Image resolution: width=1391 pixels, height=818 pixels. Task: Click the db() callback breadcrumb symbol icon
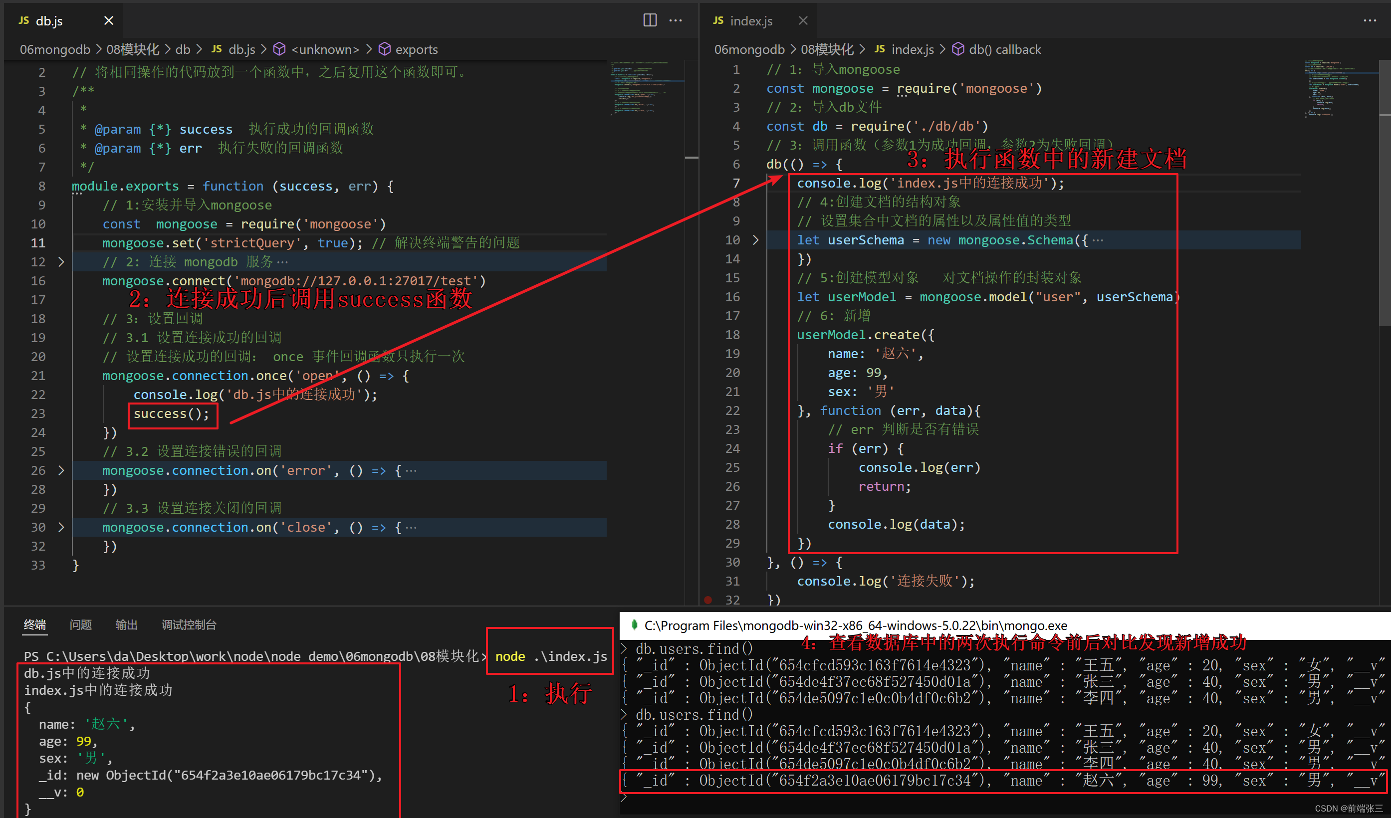tap(958, 49)
